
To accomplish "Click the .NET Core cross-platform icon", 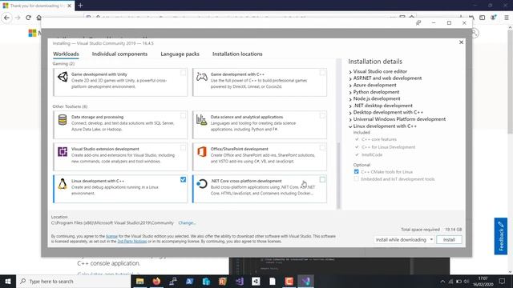I will point(202,184).
